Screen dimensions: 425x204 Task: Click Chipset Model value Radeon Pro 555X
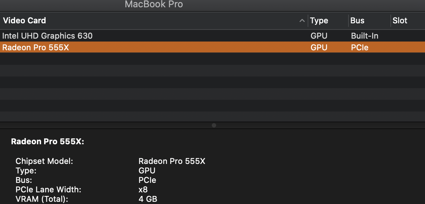(172, 161)
